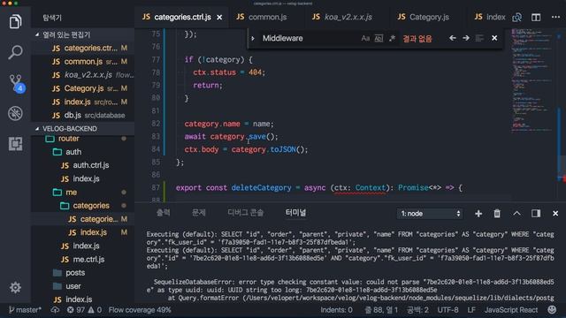Open the Source Control view with badge
566x318 pixels.
pos(16,83)
